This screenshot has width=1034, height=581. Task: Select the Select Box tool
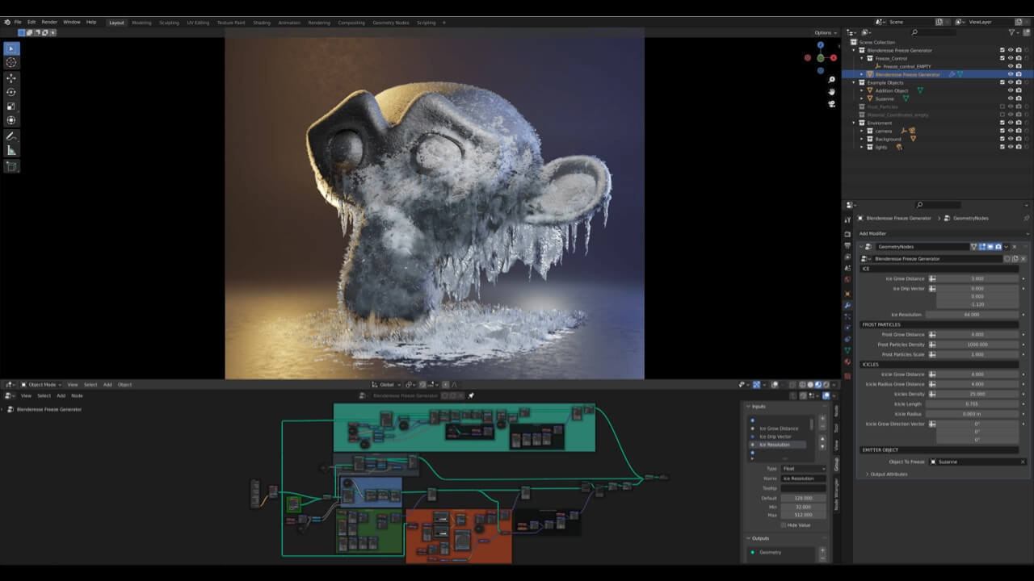tap(11, 49)
